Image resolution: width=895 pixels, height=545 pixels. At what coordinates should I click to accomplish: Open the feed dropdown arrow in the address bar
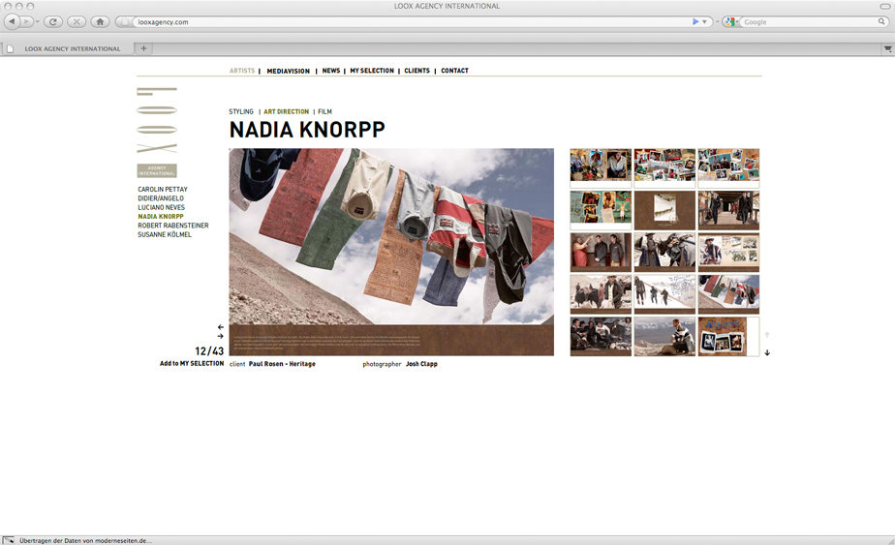point(704,21)
